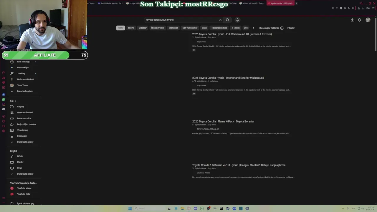Select the 4 - 20 dk chip
The width and height of the screenshot is (377, 212).
235,28
